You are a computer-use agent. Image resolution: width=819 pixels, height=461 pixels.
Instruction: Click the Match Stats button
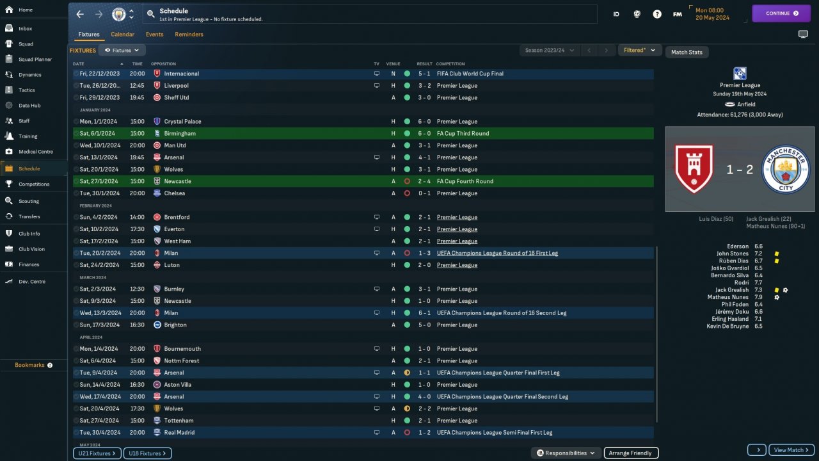(687, 52)
